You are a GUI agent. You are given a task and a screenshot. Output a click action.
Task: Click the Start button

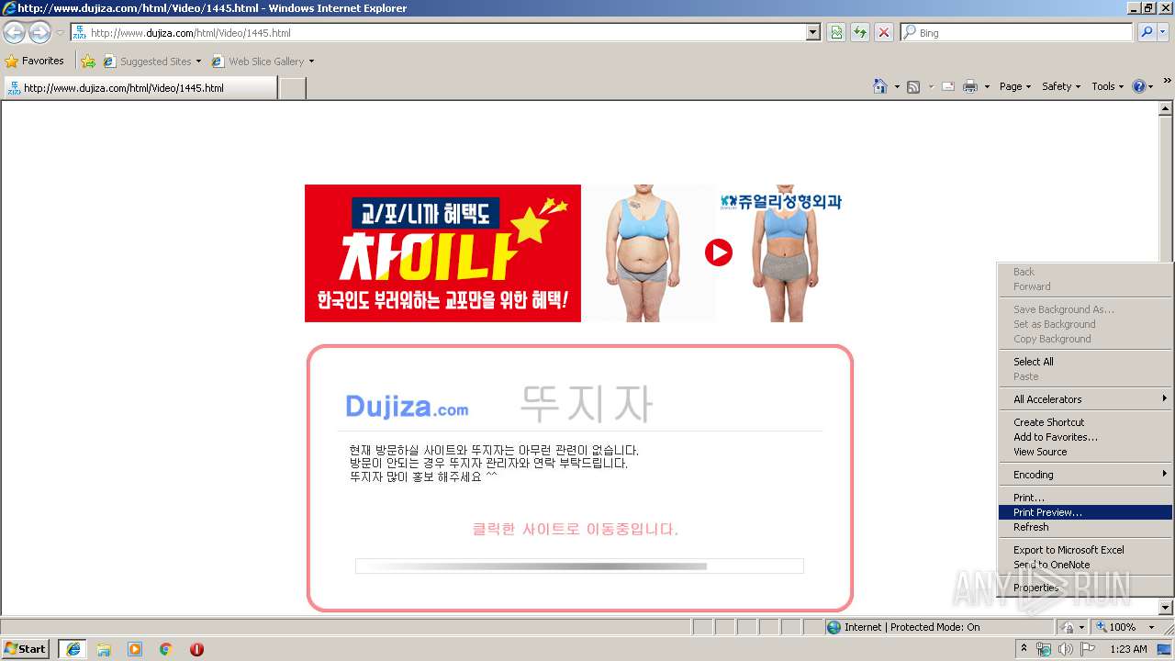click(26, 648)
